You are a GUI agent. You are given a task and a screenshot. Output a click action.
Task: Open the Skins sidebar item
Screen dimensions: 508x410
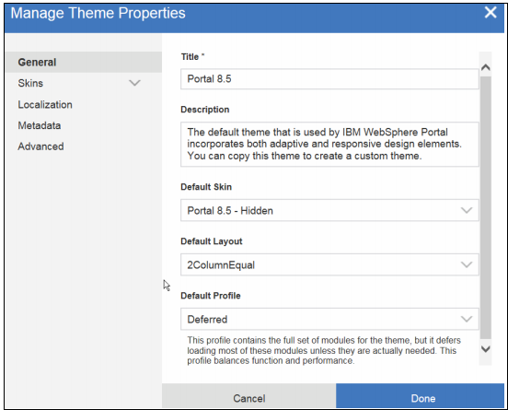(x=30, y=83)
